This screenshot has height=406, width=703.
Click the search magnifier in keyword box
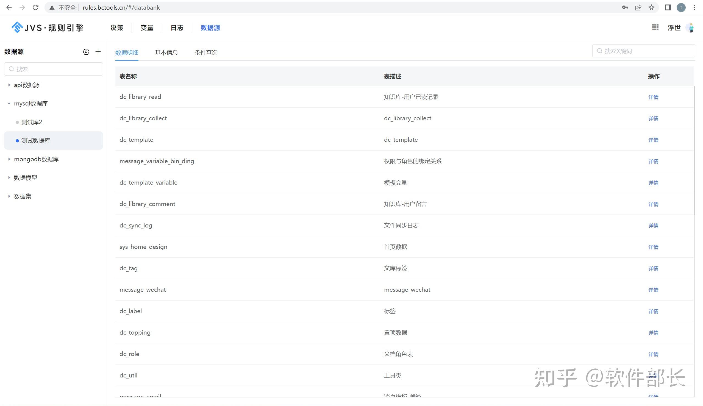tap(599, 51)
